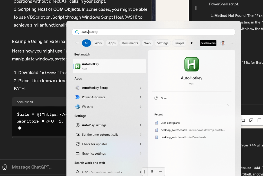
Task: Open recent file user_config.ahk
Action: (170, 123)
